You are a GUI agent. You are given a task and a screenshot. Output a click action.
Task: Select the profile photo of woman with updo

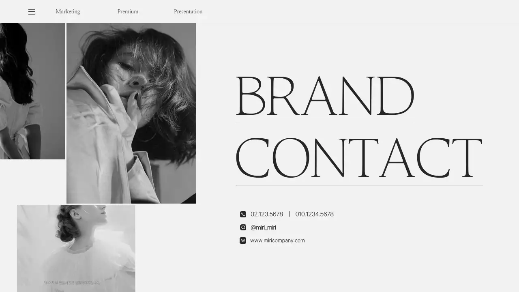pos(76,248)
